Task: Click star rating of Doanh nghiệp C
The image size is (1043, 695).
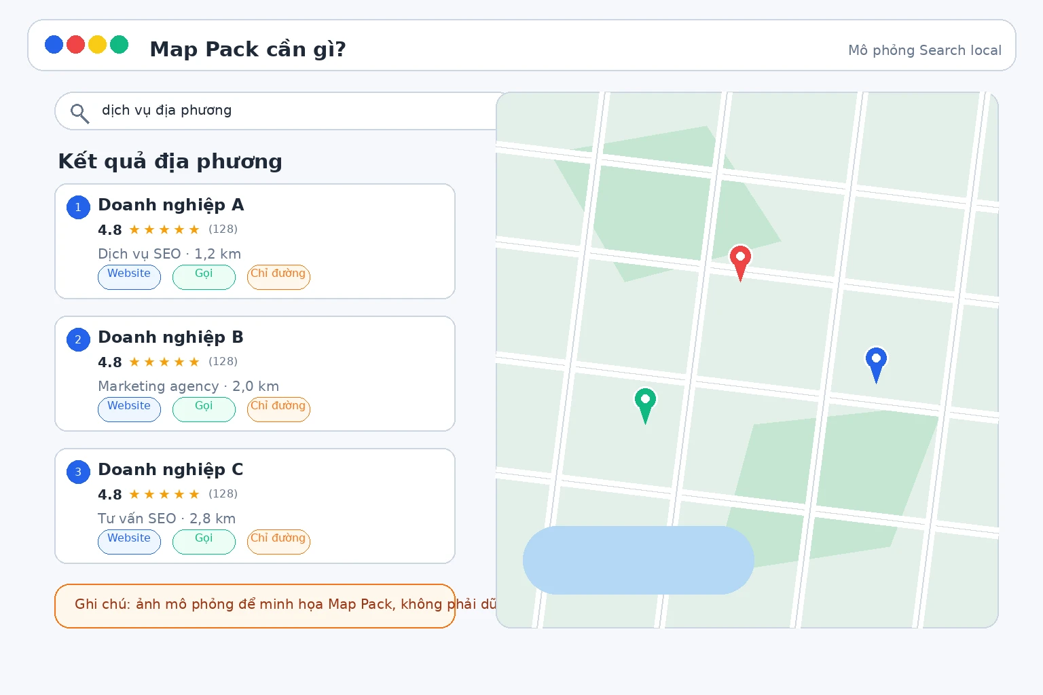Action: click(x=164, y=494)
